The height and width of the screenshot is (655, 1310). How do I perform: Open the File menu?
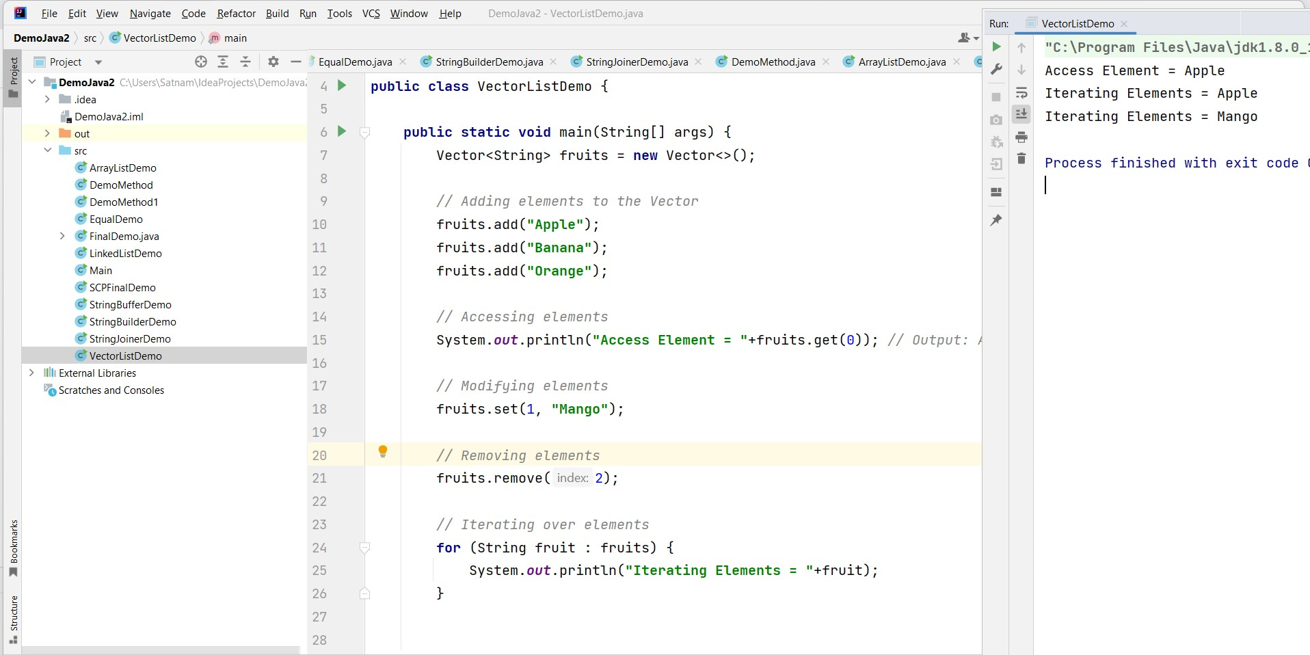pos(49,13)
